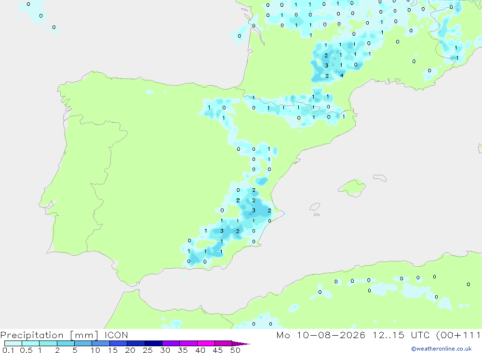Pick the 25–30 mm legend swatch
Screen dimensions: 482x353
pyautogui.click(x=153, y=343)
